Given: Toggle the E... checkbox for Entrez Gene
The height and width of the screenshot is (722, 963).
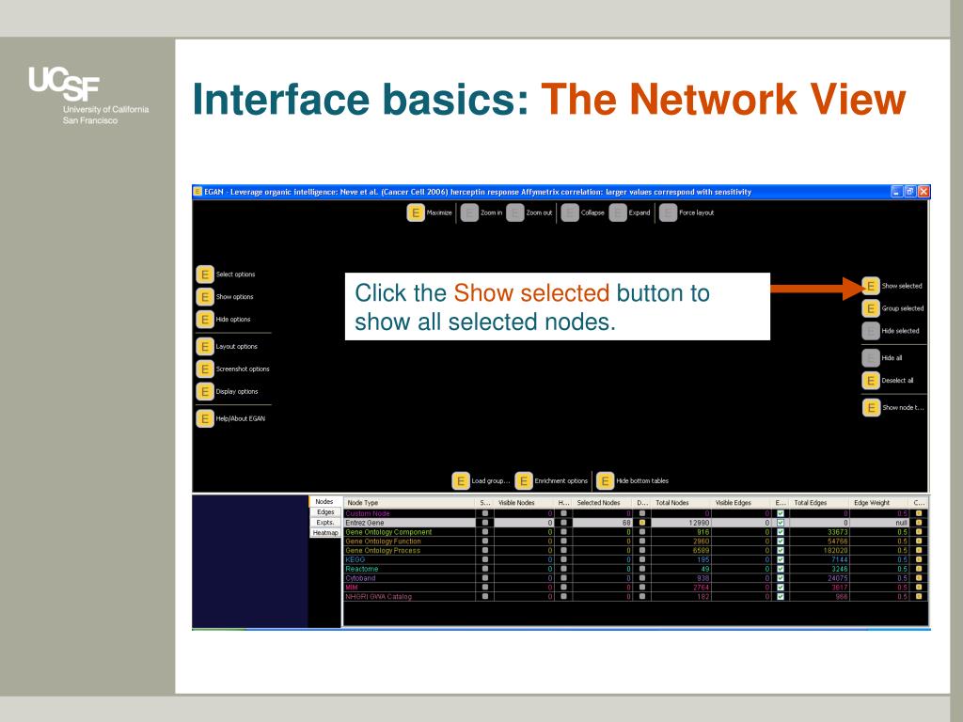Looking at the screenshot, I should pos(780,523).
